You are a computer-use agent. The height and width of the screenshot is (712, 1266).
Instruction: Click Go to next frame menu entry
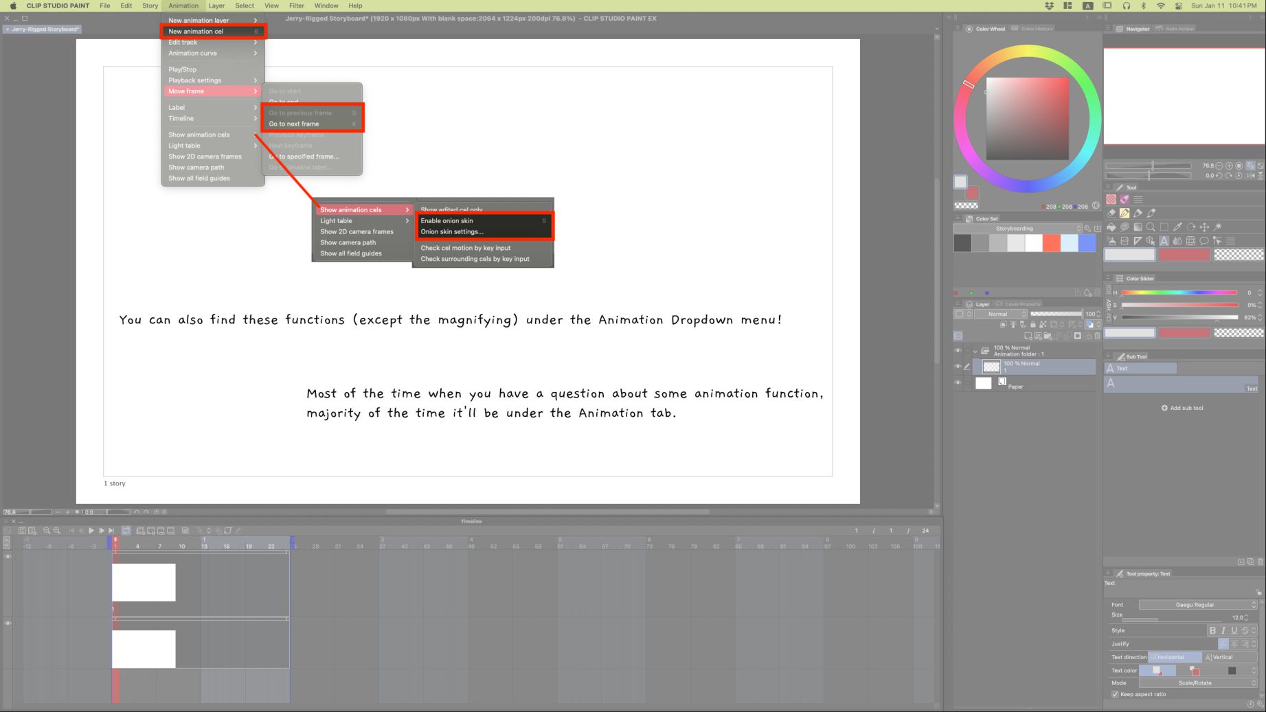(312, 124)
